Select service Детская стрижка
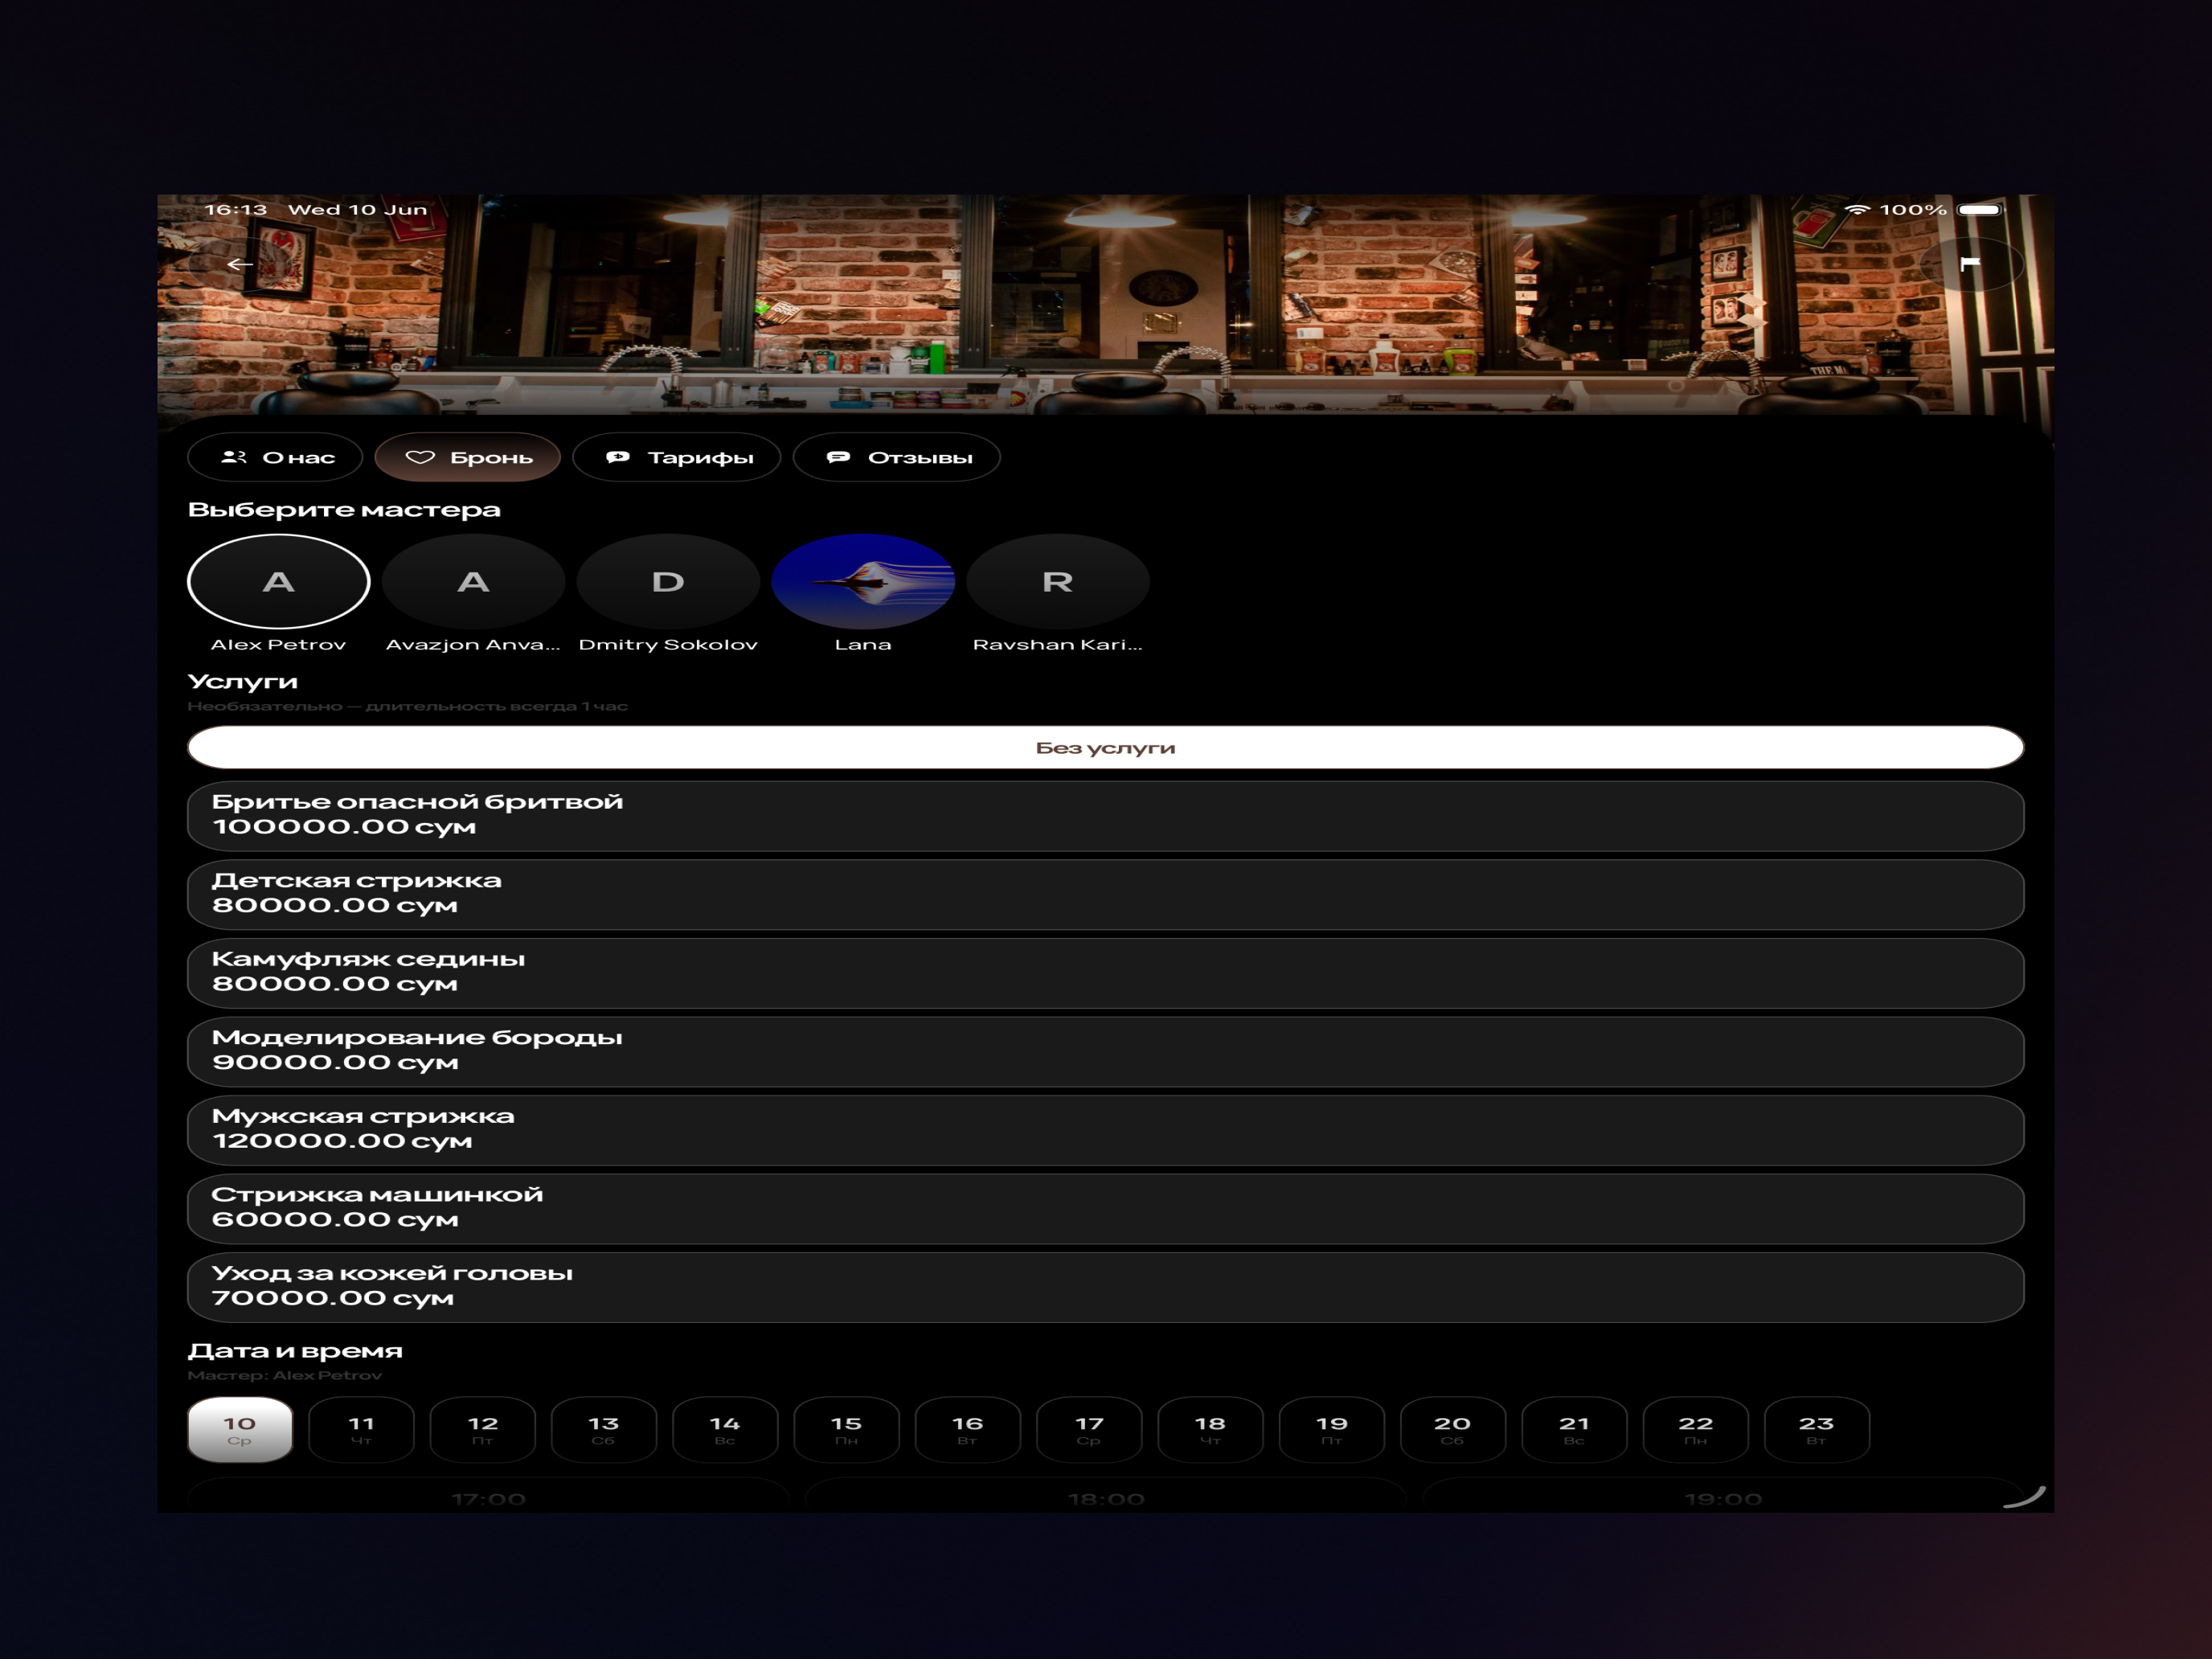 (x=1106, y=895)
